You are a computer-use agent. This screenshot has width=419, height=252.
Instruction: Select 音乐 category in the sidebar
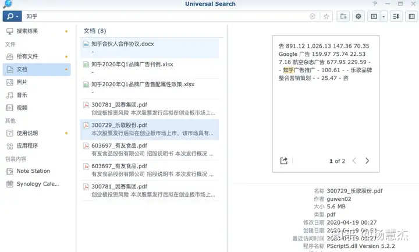[x=37, y=95]
